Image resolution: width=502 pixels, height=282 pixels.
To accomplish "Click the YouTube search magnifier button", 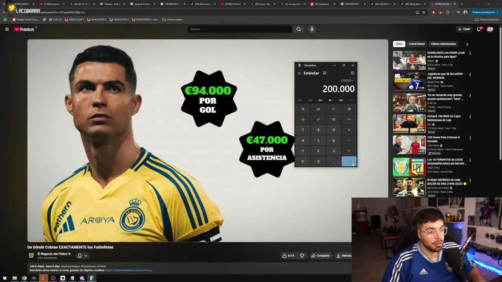I will (x=298, y=29).
